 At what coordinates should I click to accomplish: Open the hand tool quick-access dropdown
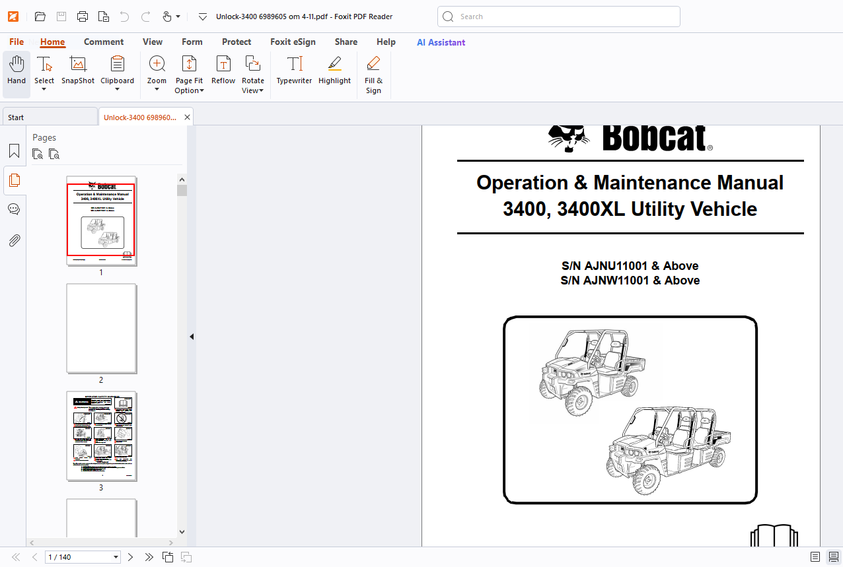tap(178, 17)
